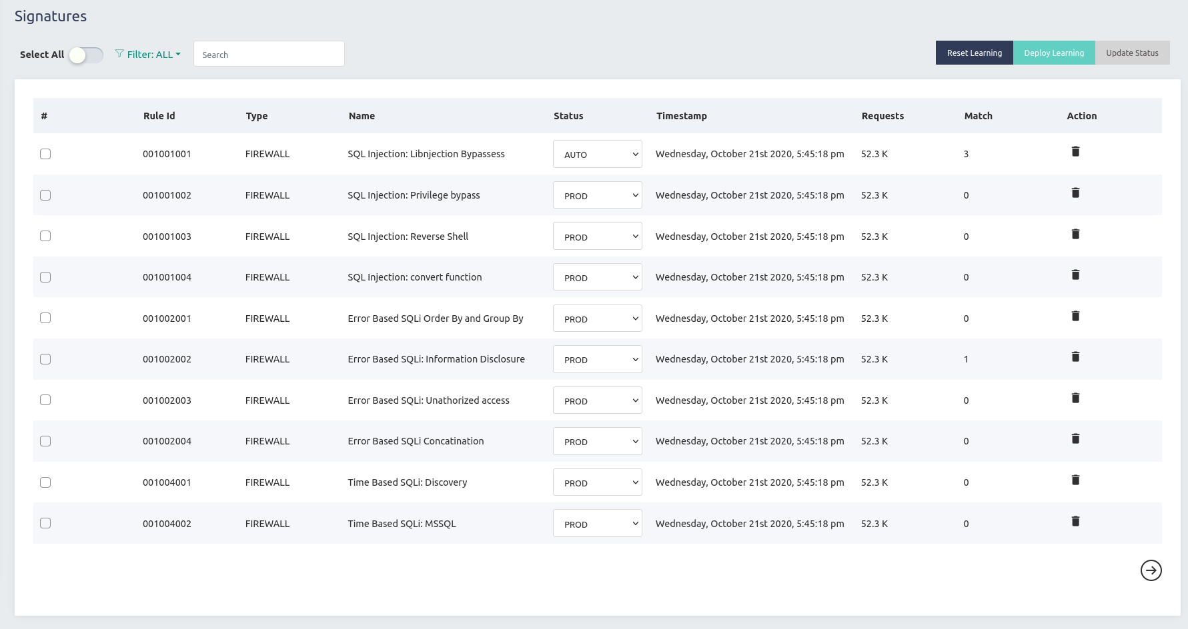Open status dropdown for Unathorized access

click(597, 400)
